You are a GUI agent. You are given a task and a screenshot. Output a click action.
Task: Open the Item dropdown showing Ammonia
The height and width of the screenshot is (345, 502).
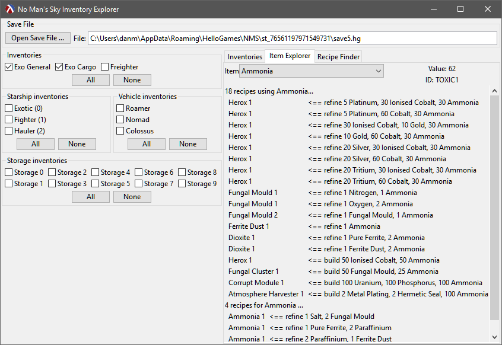[x=311, y=71]
